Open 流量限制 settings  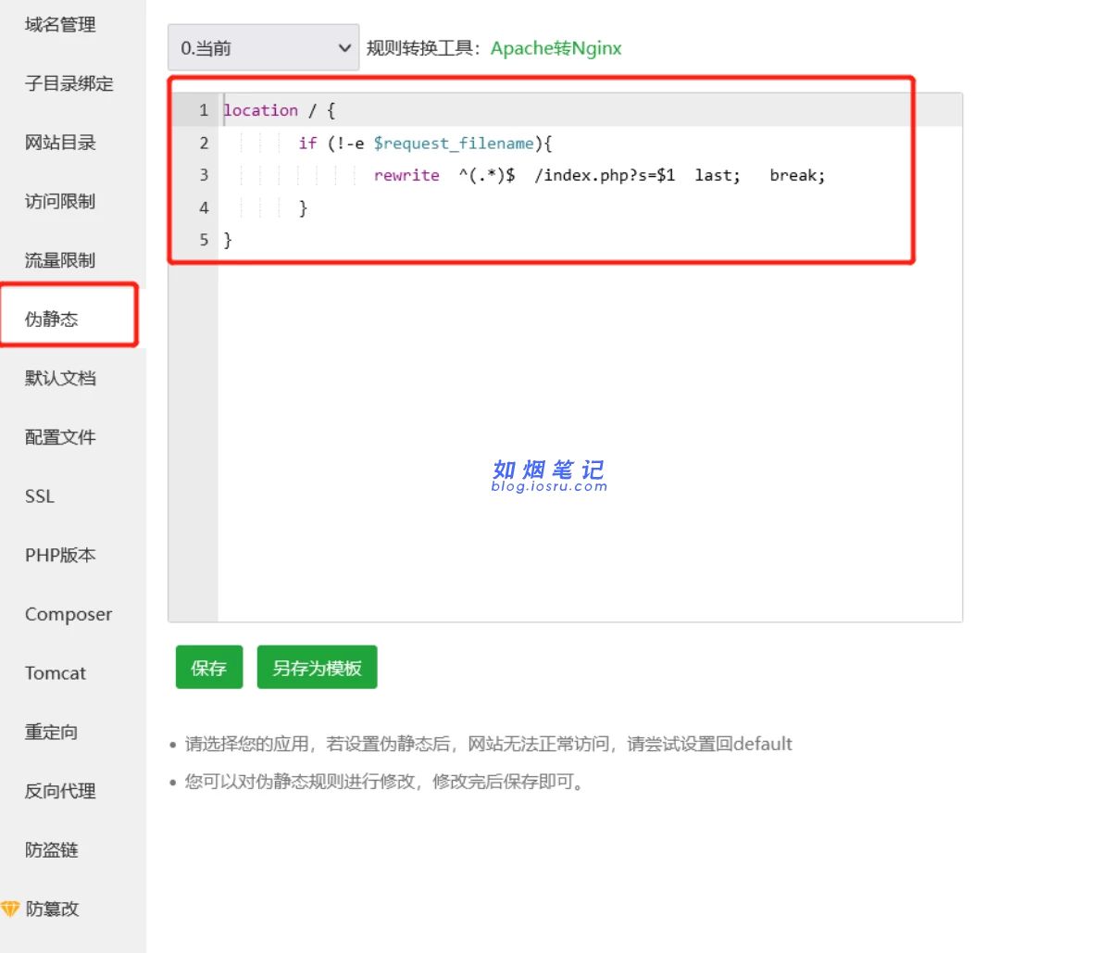(60, 260)
